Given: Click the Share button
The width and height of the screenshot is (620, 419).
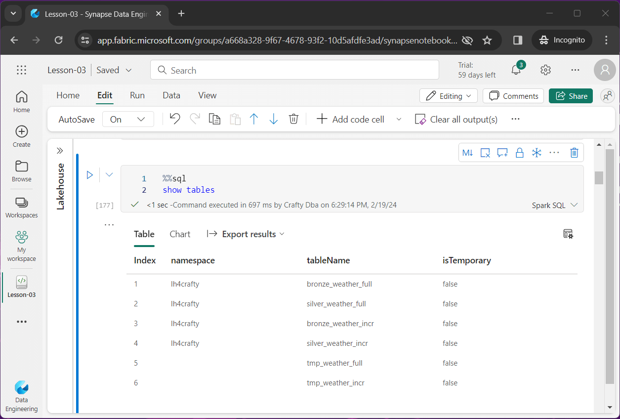Looking at the screenshot, I should point(571,96).
